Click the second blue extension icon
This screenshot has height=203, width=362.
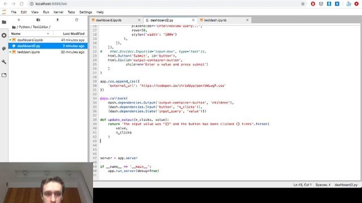pos(337,4)
